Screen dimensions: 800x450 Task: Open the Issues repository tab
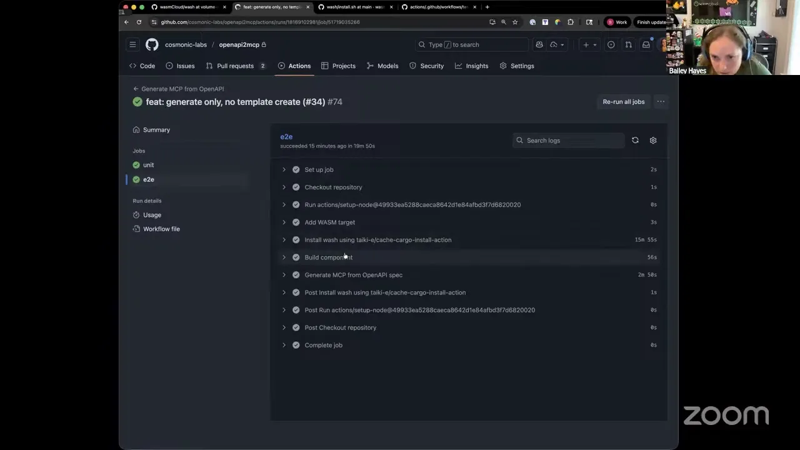[180, 66]
